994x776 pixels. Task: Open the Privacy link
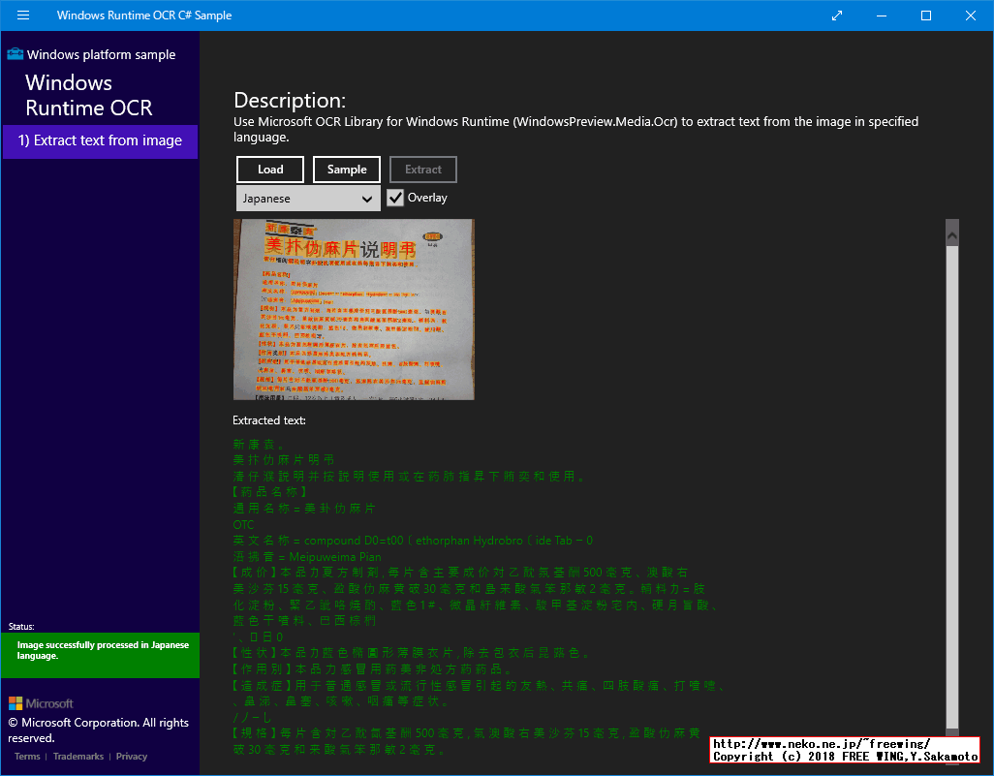tap(132, 756)
